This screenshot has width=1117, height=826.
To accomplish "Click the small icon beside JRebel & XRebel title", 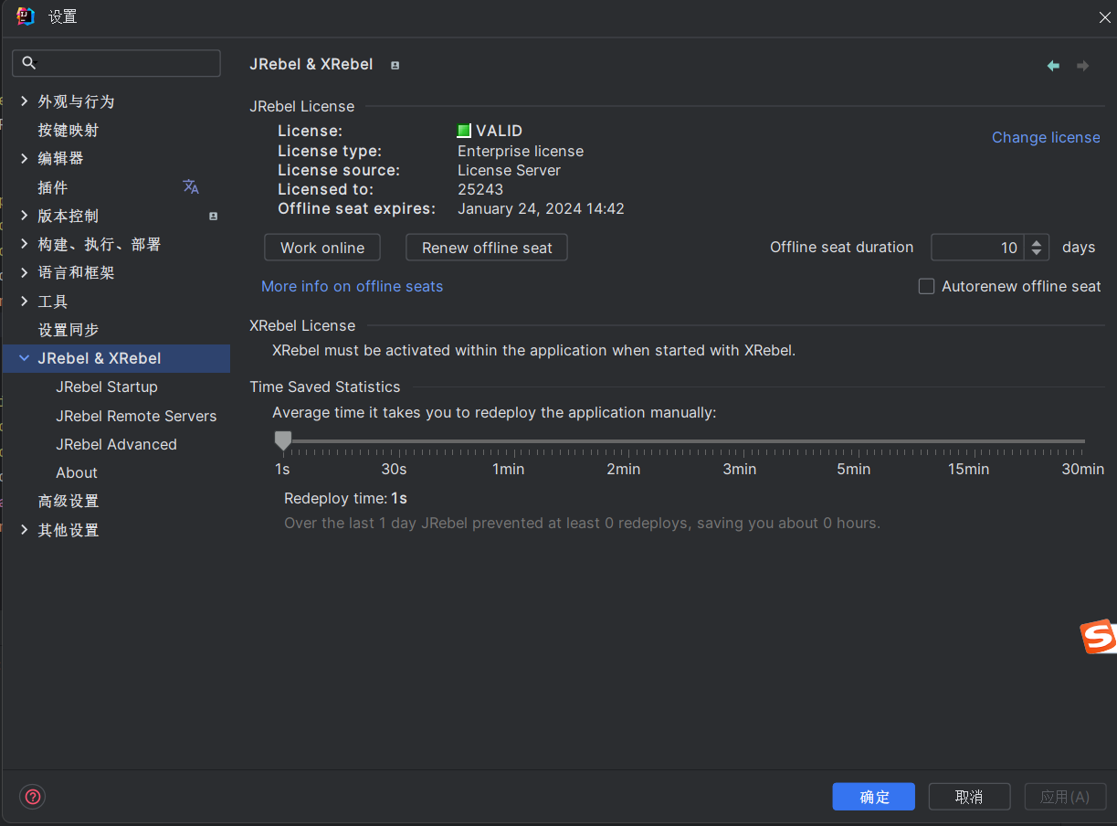I will [395, 66].
